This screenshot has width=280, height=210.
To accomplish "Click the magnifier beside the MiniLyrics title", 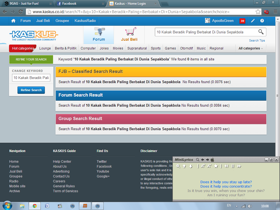I will point(197,160).
